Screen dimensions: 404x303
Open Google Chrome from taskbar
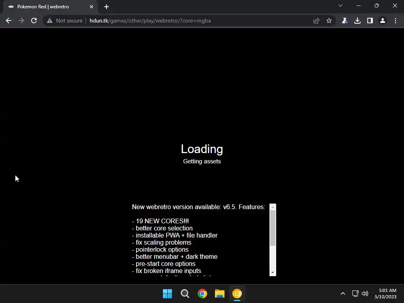point(202,294)
